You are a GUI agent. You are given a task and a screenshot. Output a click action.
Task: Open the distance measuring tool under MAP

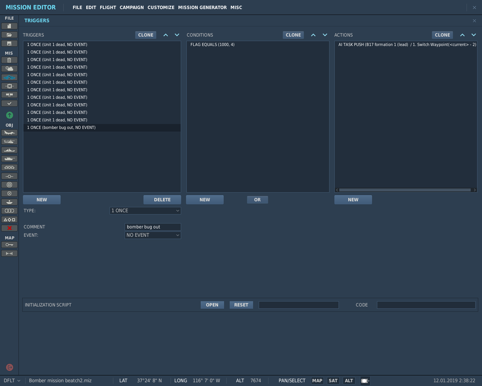point(9,253)
